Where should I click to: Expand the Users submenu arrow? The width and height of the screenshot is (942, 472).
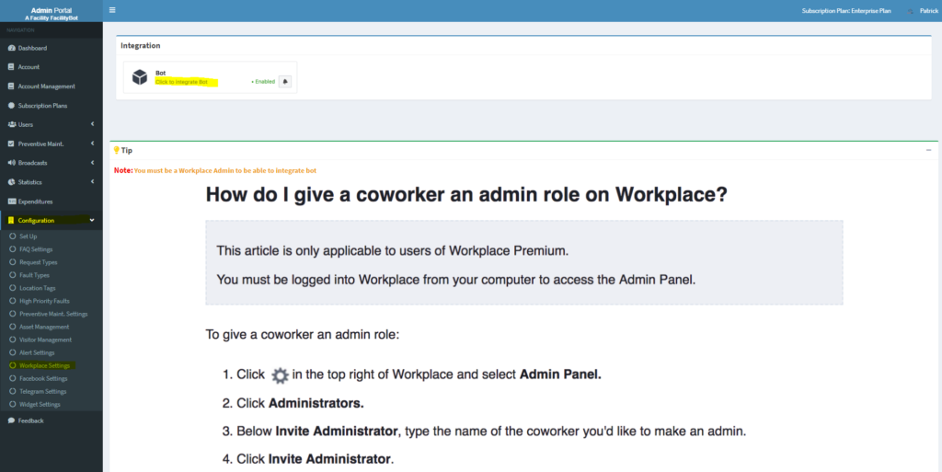tap(93, 124)
